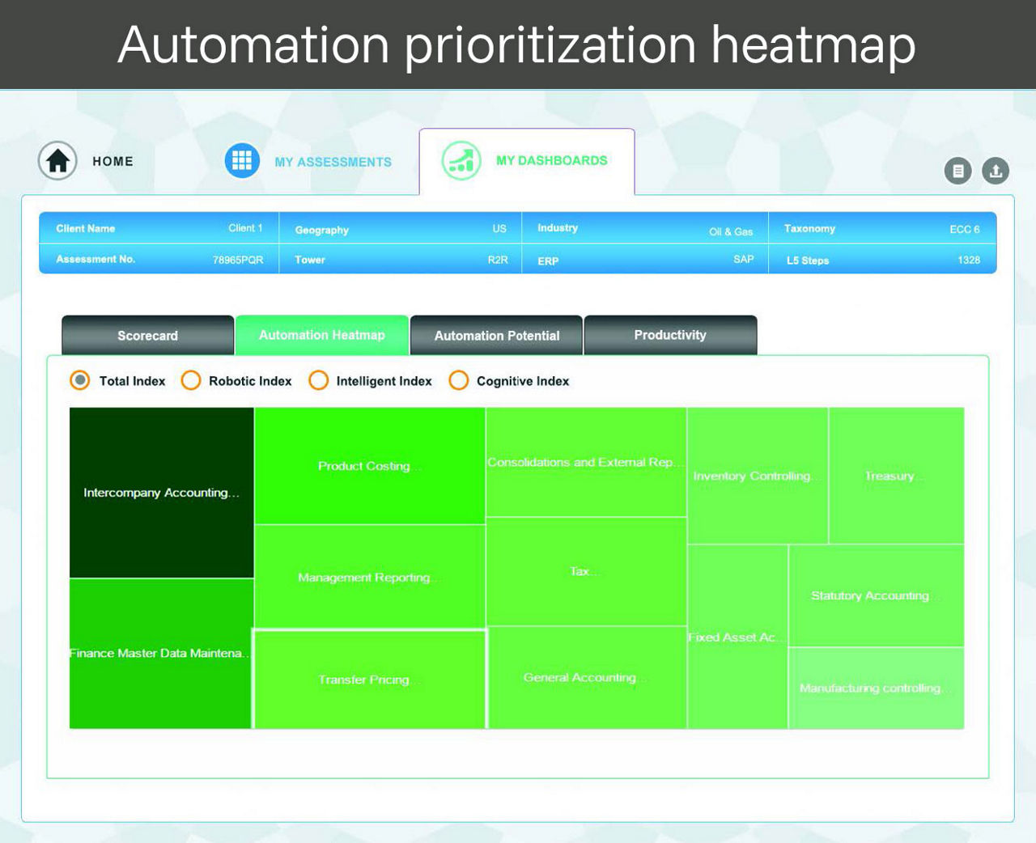Enable the Intelligent Index option
This screenshot has height=843, width=1036.
(x=319, y=380)
